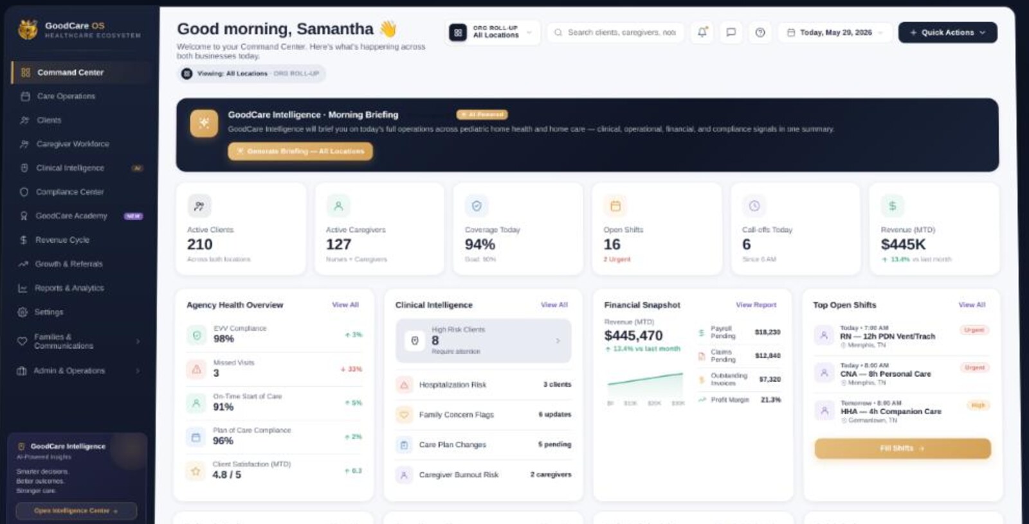Click the Missed Visits warning icon
Screen dimensions: 1029x524
(x=196, y=369)
